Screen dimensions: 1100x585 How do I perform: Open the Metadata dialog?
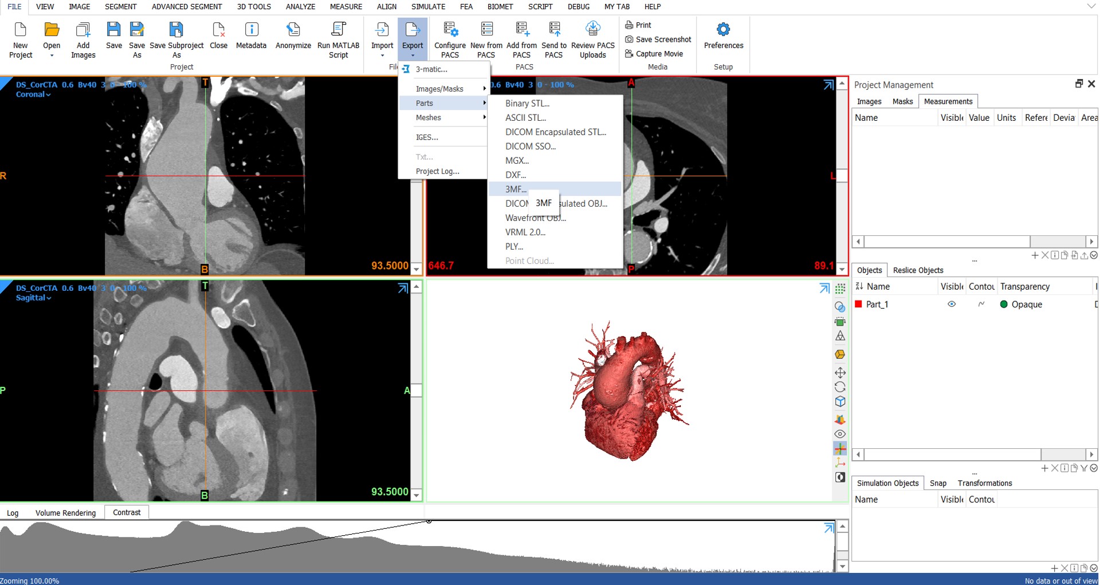click(x=251, y=30)
